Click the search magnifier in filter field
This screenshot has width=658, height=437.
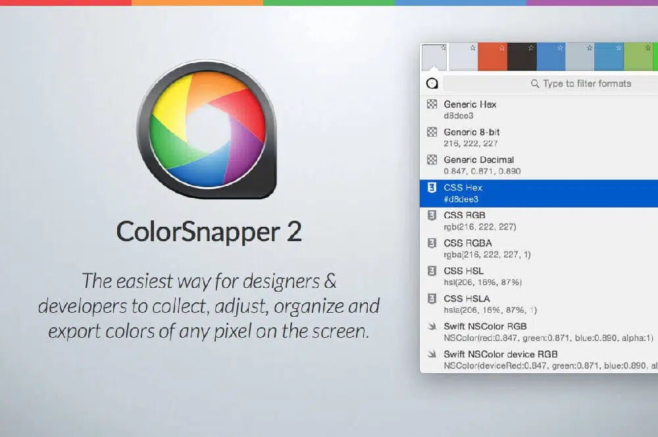point(535,84)
